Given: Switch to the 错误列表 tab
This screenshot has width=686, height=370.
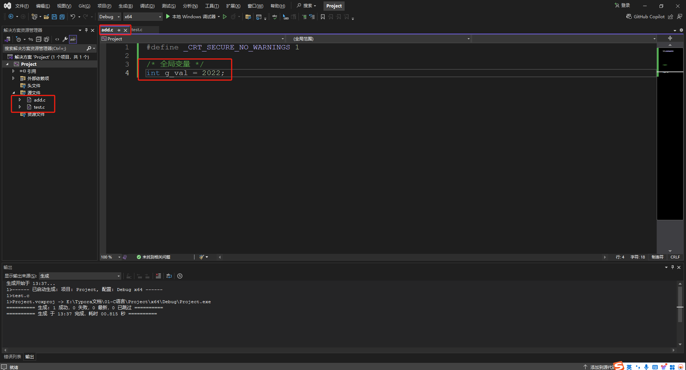Looking at the screenshot, I should (x=13, y=357).
